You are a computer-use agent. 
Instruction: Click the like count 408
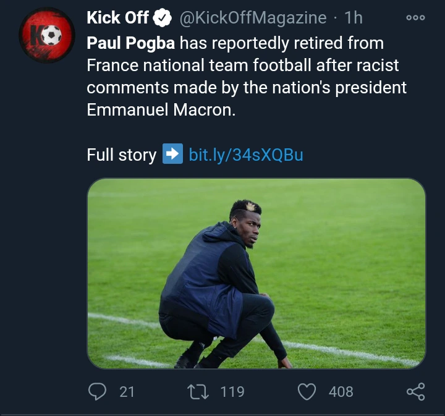341,391
